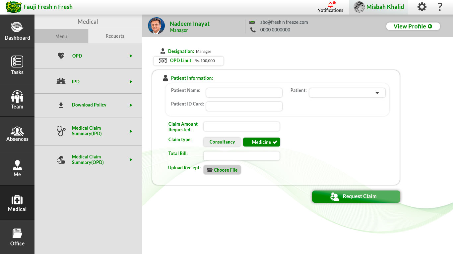Screen dimensions: 453x254
Task: Click the Patient Name input field
Action: (244, 93)
